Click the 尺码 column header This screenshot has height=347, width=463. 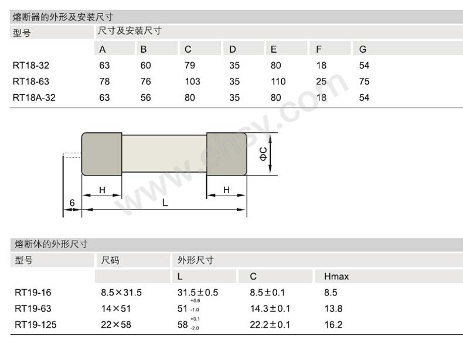pyautogui.click(x=110, y=260)
